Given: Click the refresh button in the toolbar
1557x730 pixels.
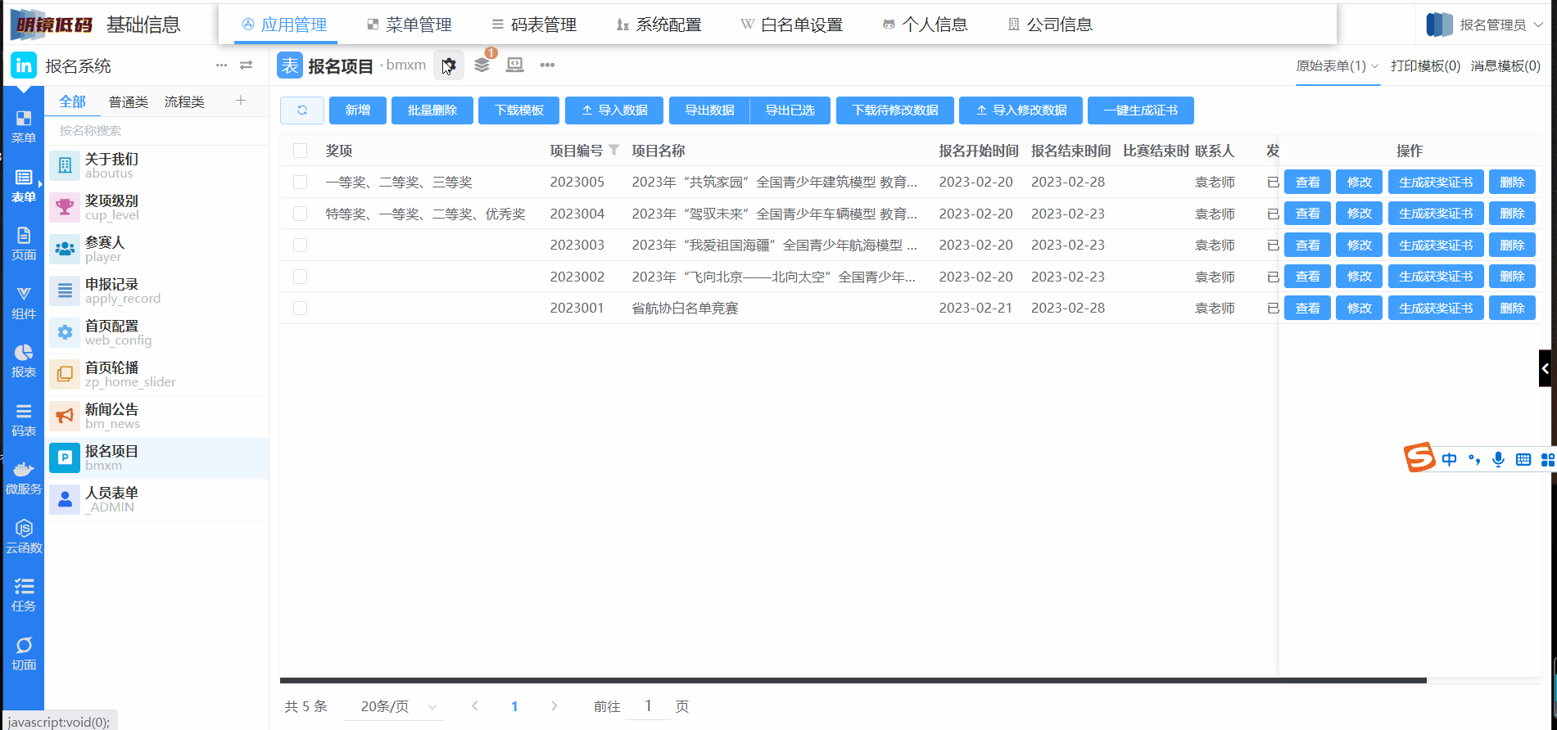Looking at the screenshot, I should (302, 110).
